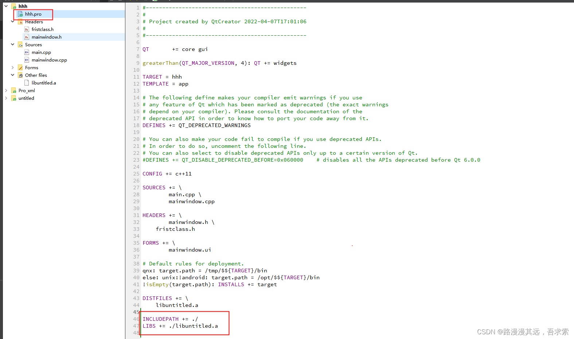The image size is (574, 339).
Task: Click the 'DISTFILES += \' line
Action: [x=165, y=298]
